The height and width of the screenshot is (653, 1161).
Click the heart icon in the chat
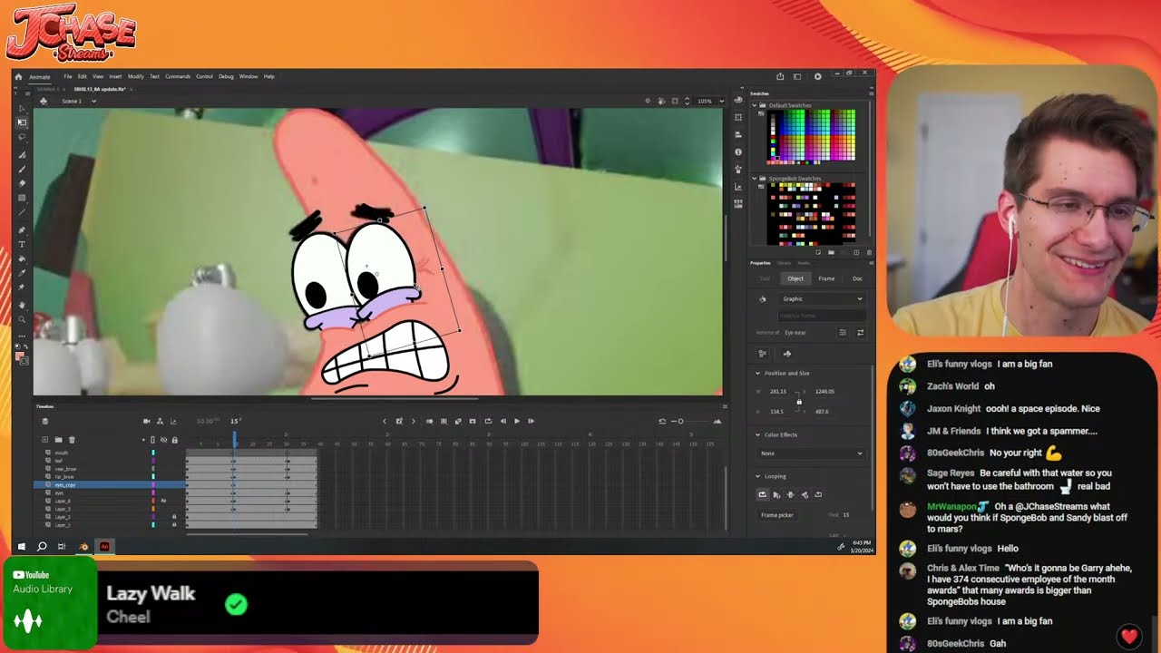(x=1129, y=636)
